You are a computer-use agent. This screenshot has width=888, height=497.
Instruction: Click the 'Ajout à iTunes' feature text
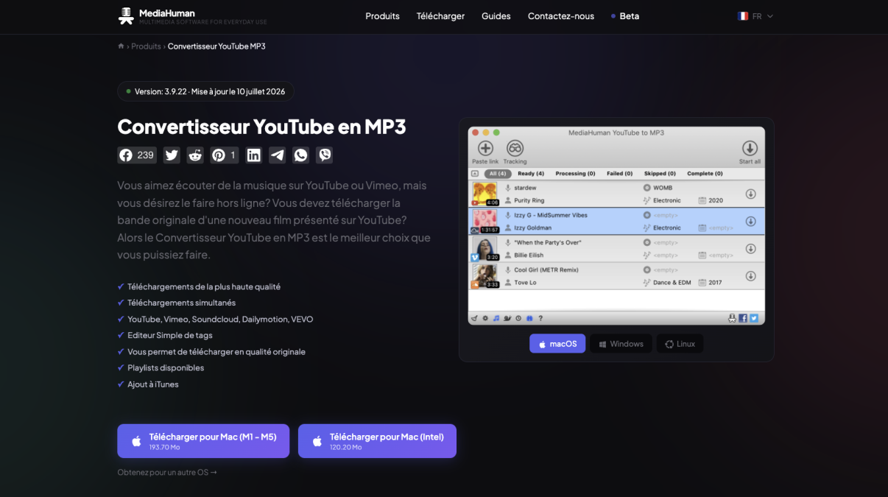153,384
